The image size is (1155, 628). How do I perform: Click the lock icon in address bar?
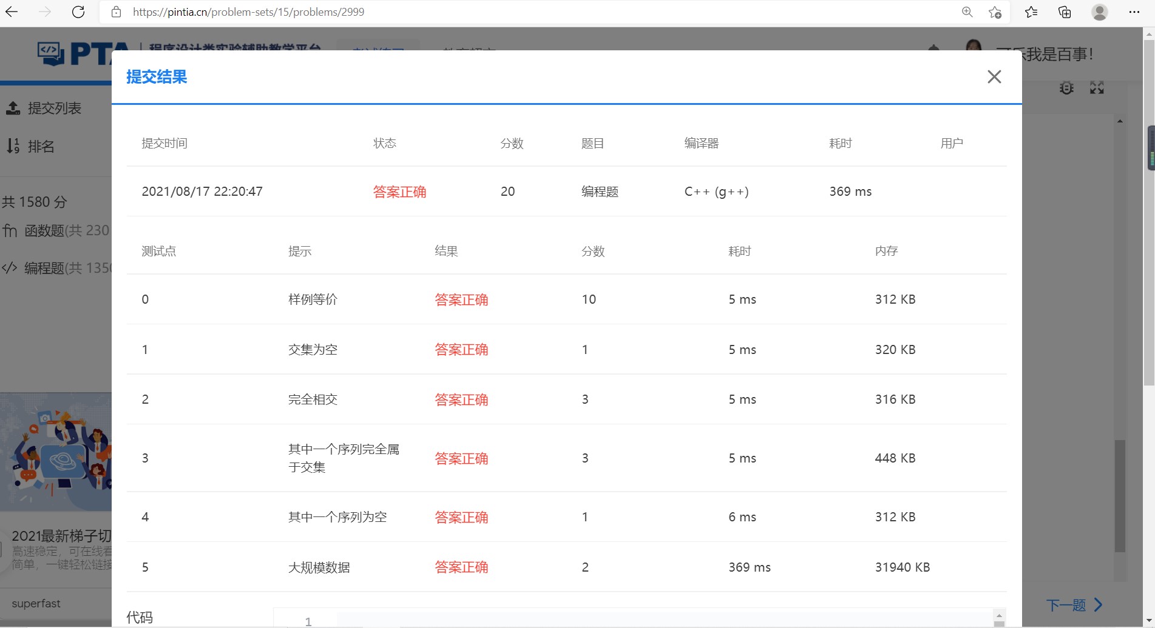[x=116, y=12]
